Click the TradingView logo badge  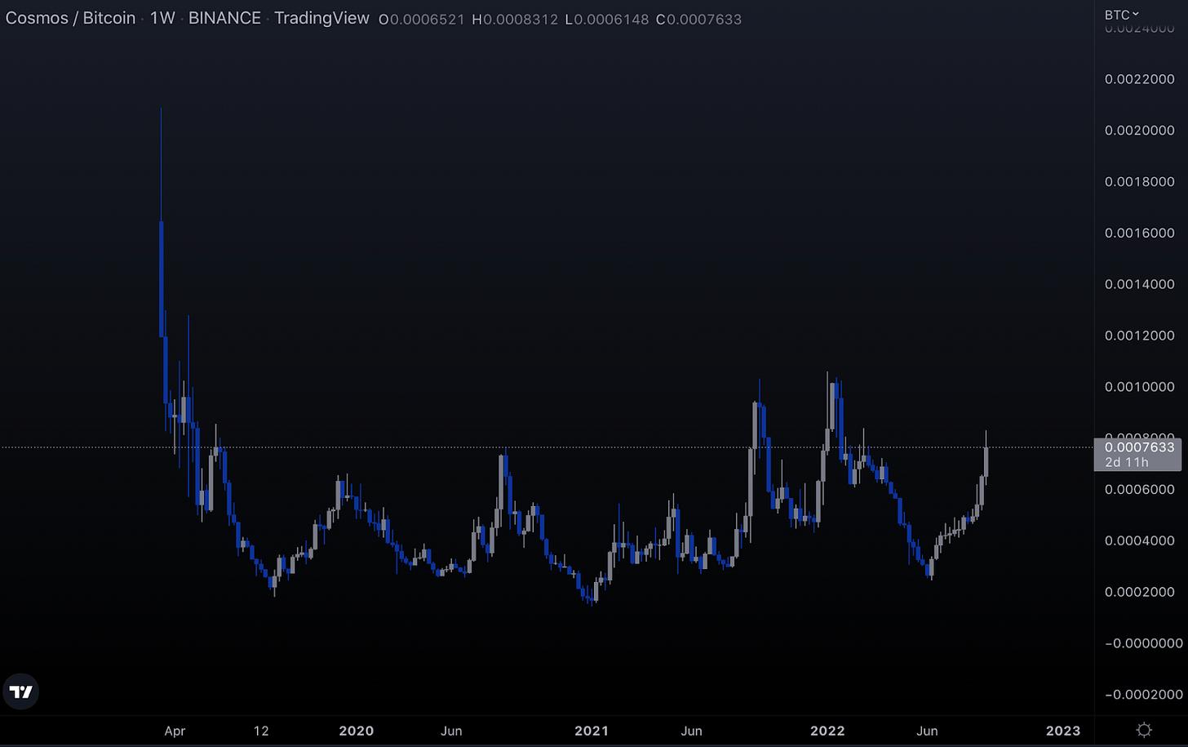20,692
